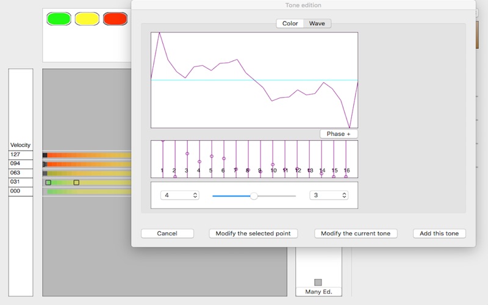This screenshot has height=305, width=488.
Task: Click harmonic 12 bar in spectrum
Action: point(297,159)
